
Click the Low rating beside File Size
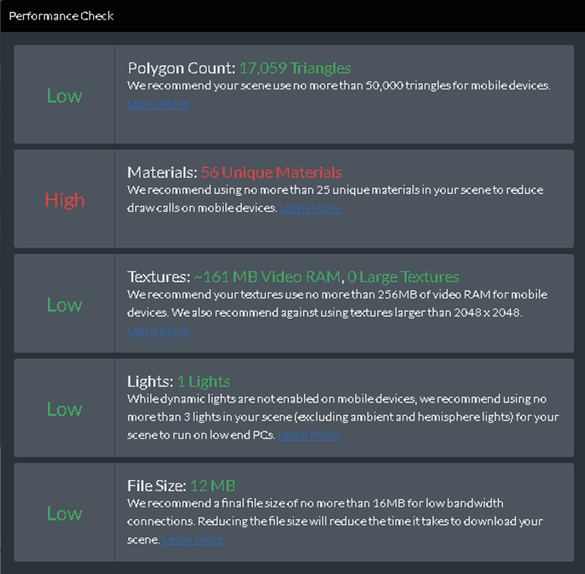click(x=64, y=513)
